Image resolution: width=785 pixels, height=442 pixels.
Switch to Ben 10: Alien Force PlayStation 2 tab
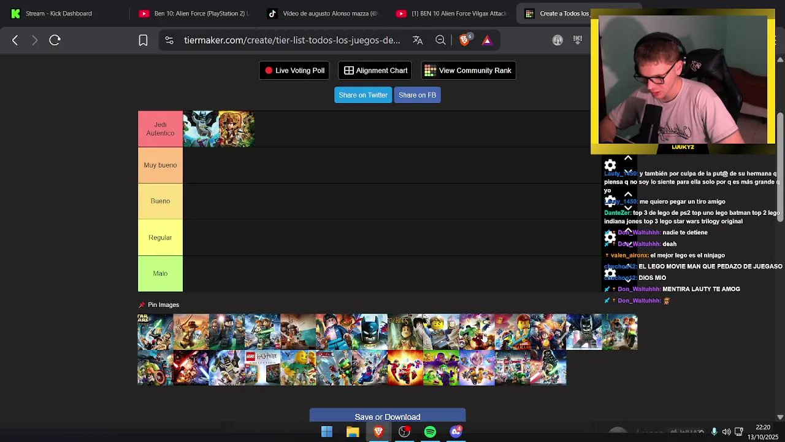coord(194,14)
